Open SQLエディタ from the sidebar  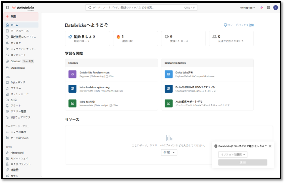[x=18, y=82]
